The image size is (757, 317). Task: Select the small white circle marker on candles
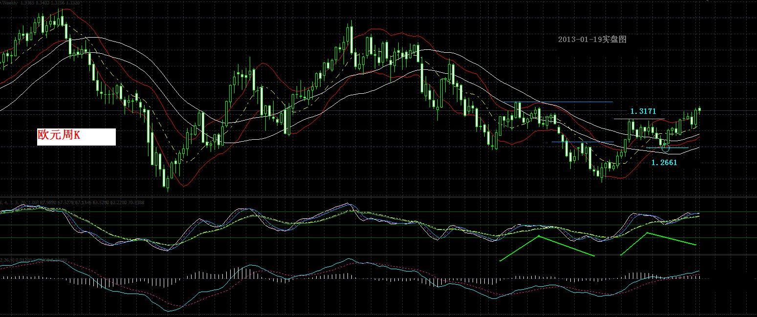[x=665, y=147]
